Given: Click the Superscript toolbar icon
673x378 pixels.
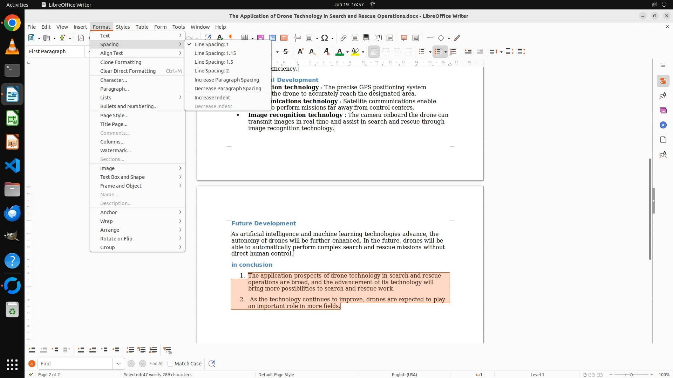Looking at the screenshot, I should [300, 52].
